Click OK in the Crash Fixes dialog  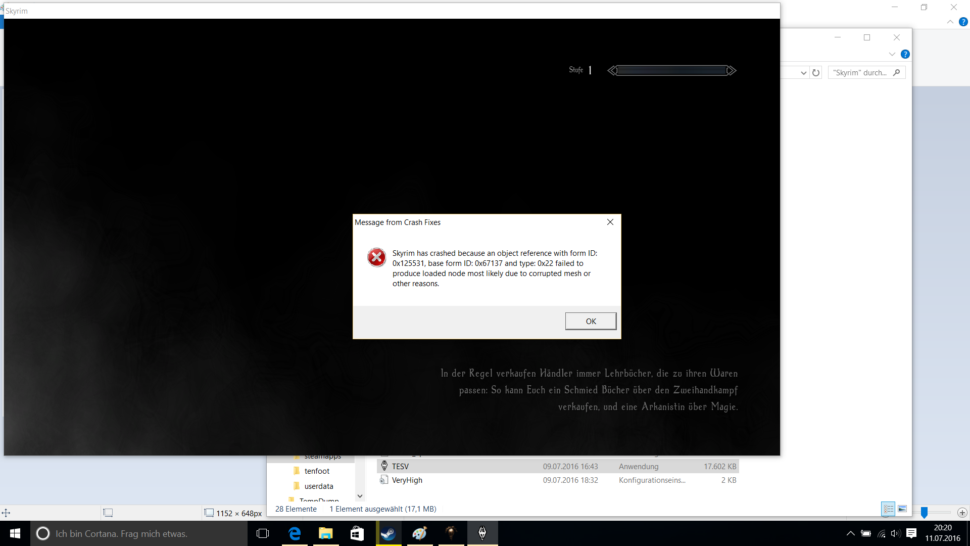(591, 321)
